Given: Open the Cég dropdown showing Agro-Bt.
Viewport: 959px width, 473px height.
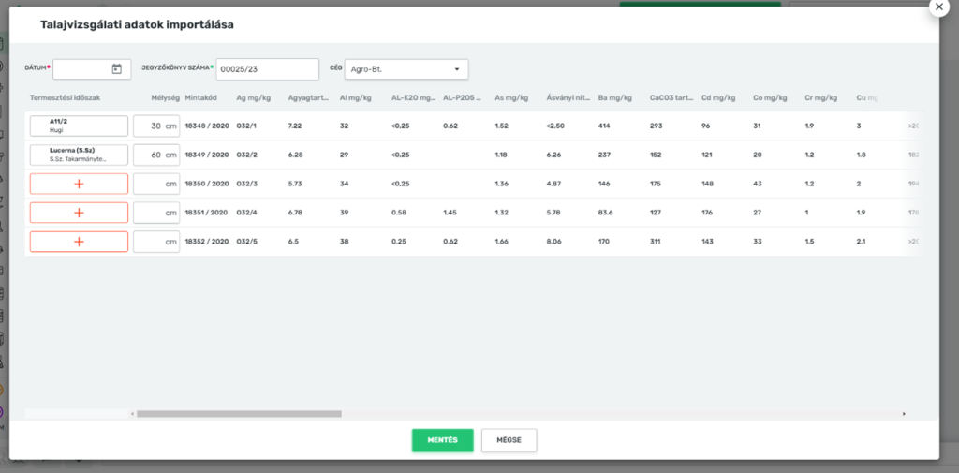Looking at the screenshot, I should (x=406, y=69).
